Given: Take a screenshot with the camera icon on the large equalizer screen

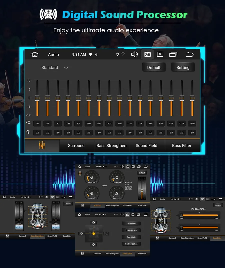Looking at the screenshot, I should tap(147, 54).
